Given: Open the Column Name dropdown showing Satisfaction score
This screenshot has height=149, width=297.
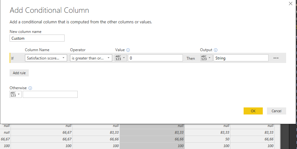Looking at the screenshot, I should [x=46, y=58].
